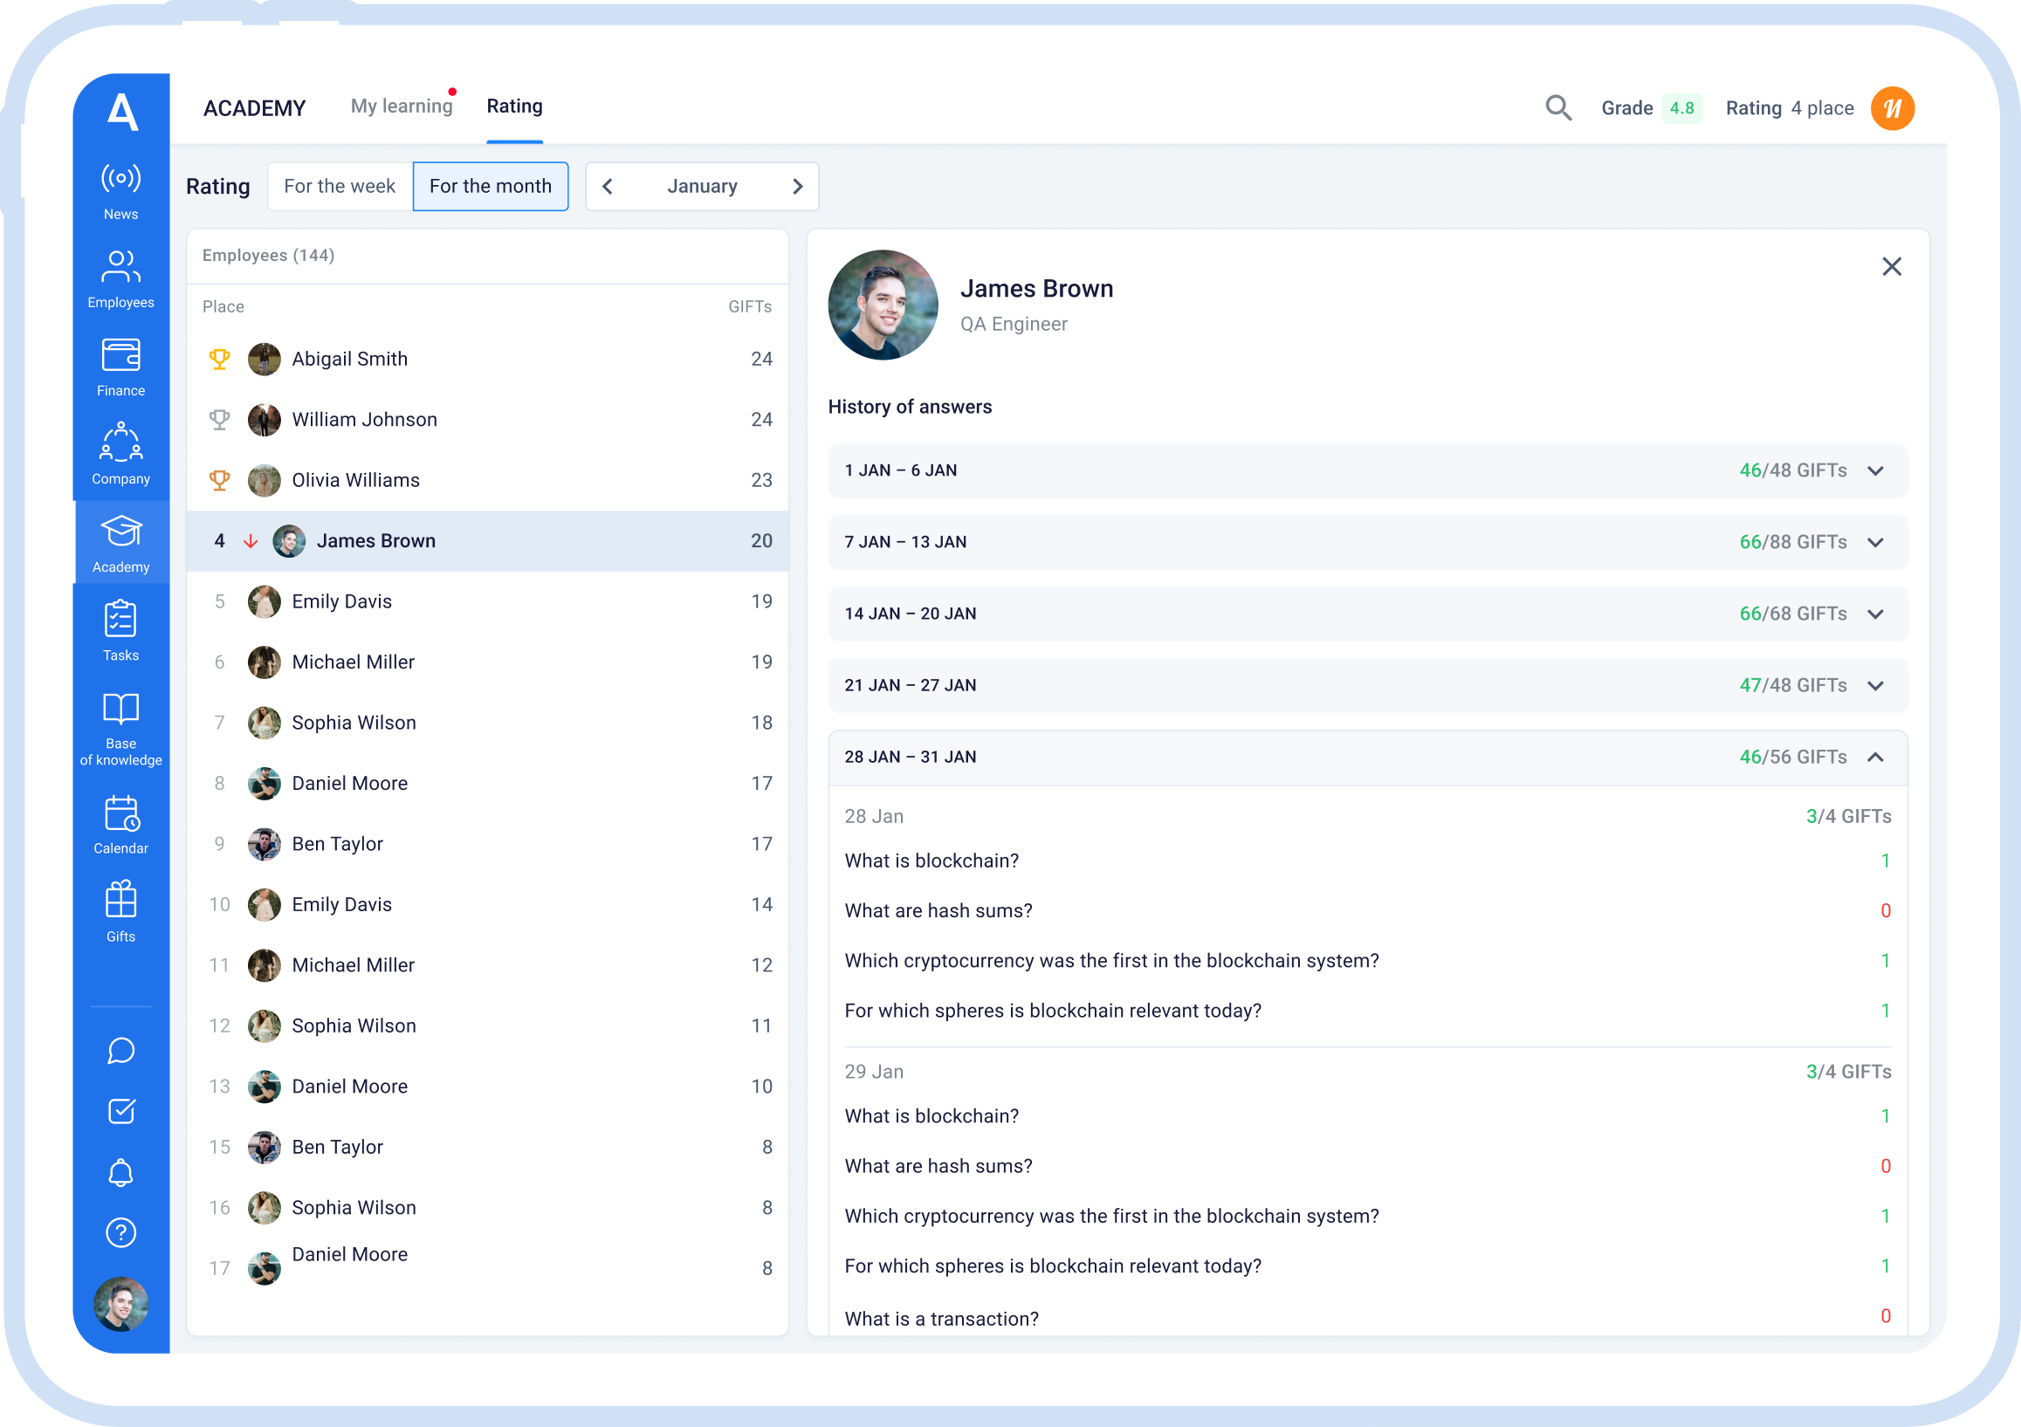Go to Base of knowledge
Viewport: 2021px width, 1427px height.
click(120, 729)
